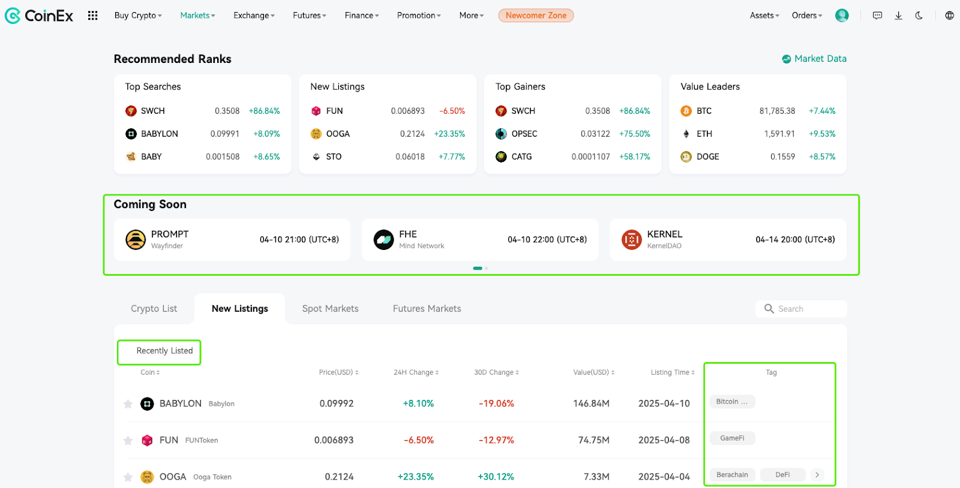The height and width of the screenshot is (488, 960).
Task: Sort table by 30D Change column
Action: tap(496, 372)
